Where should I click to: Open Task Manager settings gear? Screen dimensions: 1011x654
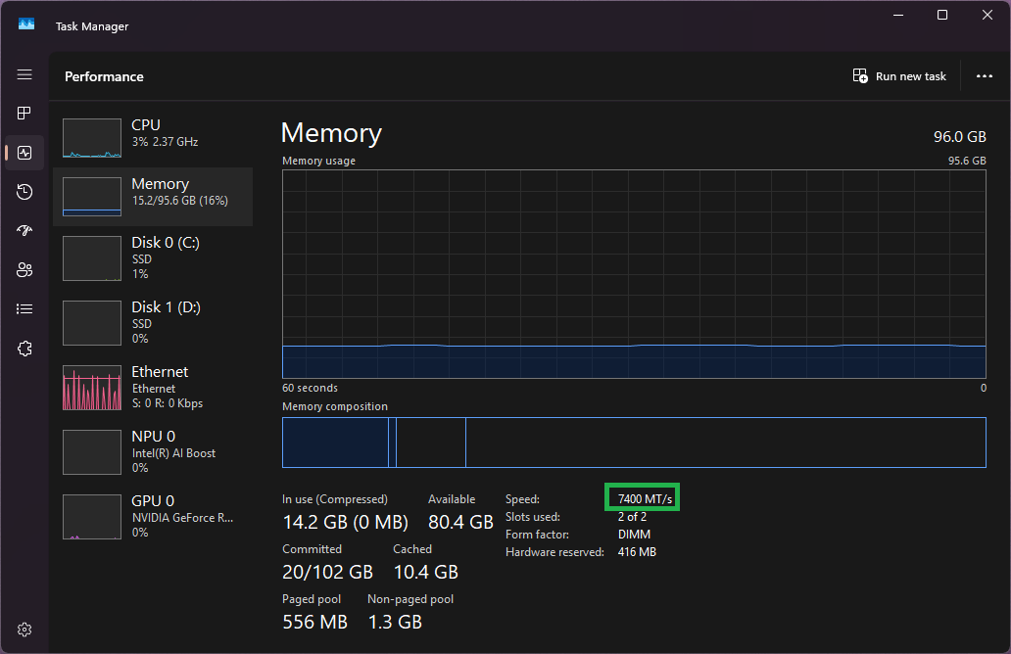(24, 629)
